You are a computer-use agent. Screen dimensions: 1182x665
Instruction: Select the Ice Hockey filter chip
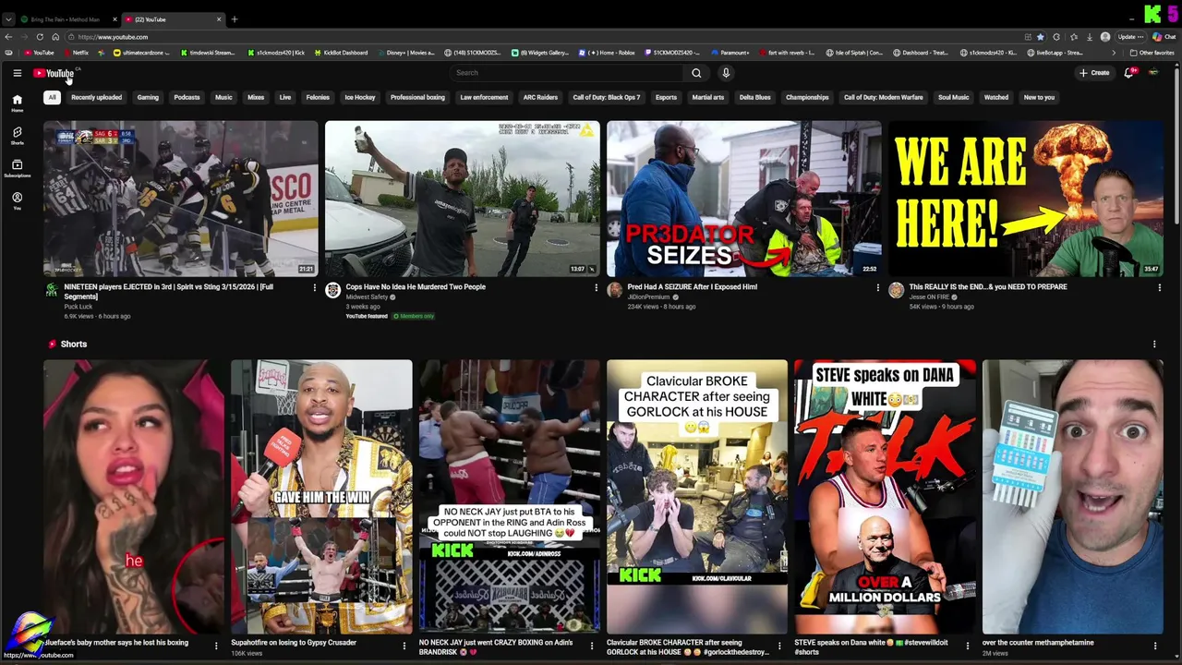tap(360, 97)
